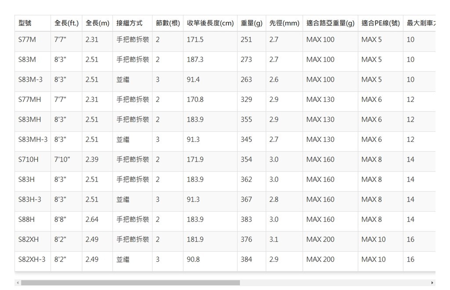Select the 2.64 meter length cell
450x290 pixels.
coord(92,219)
